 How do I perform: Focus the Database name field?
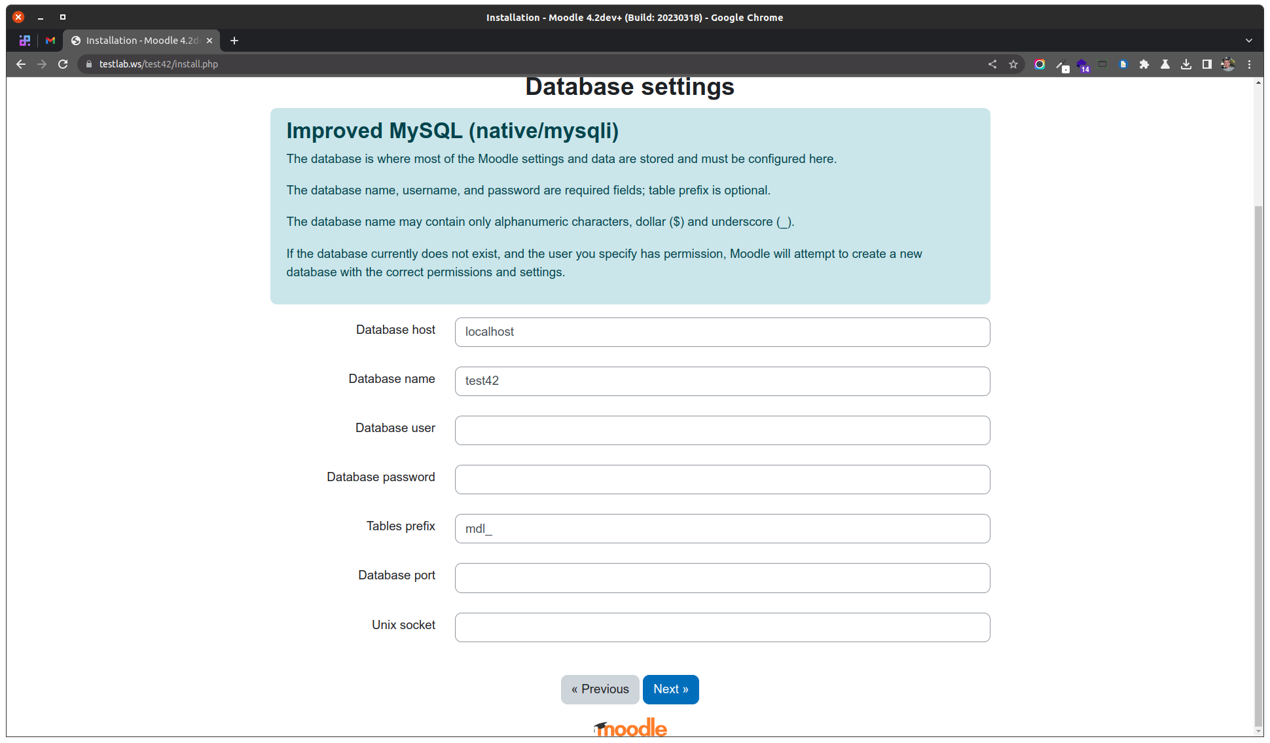tap(722, 381)
